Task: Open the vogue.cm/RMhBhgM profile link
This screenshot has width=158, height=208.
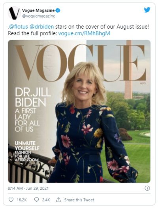Action: 84,33
